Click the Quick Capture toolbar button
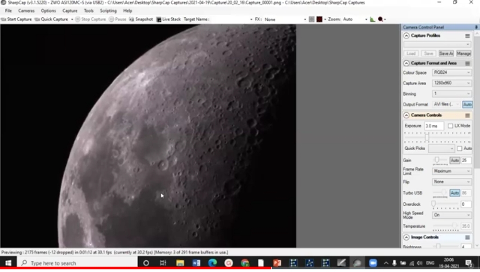The height and width of the screenshot is (272, 480). (52, 19)
